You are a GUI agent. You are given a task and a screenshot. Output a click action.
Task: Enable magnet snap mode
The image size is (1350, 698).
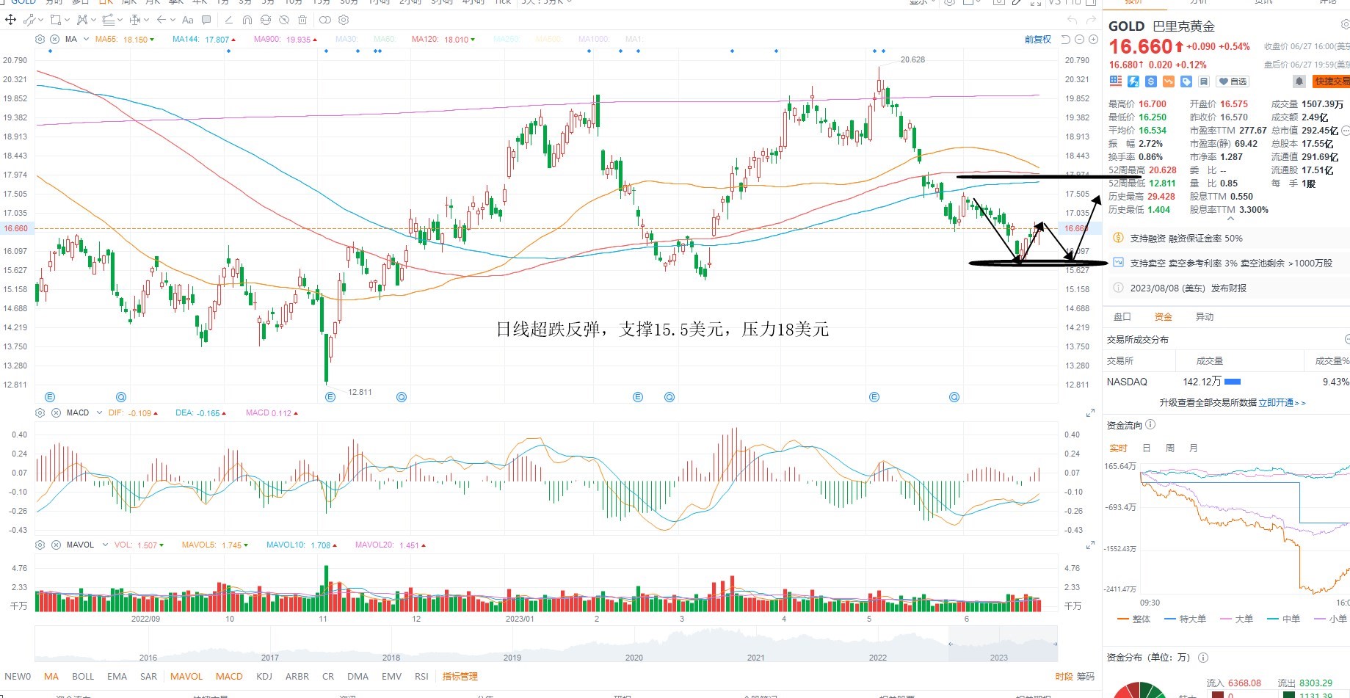click(247, 20)
